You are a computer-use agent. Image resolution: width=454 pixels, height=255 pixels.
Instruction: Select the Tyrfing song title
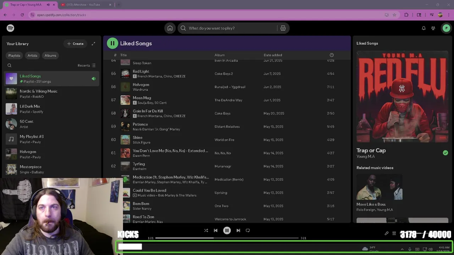tap(139, 164)
